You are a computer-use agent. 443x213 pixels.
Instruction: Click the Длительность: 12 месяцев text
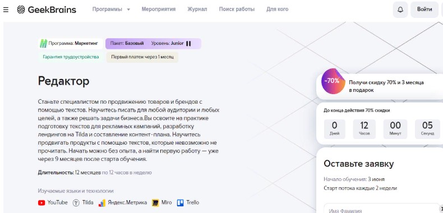[69, 172]
